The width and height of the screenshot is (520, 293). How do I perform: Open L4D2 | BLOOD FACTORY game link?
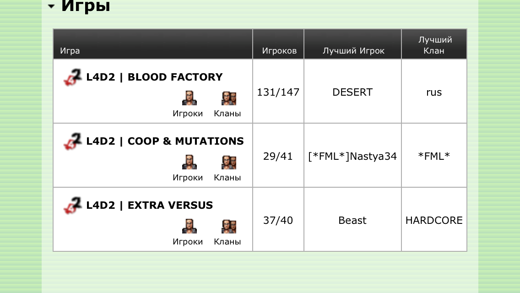(154, 77)
